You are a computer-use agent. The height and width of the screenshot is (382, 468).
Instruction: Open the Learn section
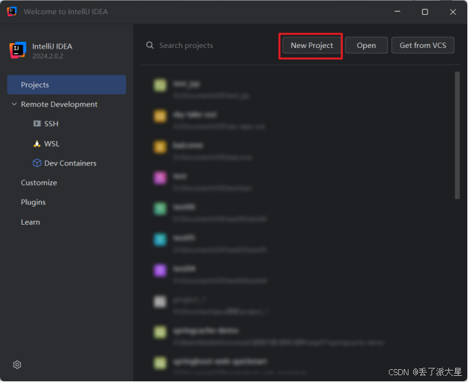[30, 222]
